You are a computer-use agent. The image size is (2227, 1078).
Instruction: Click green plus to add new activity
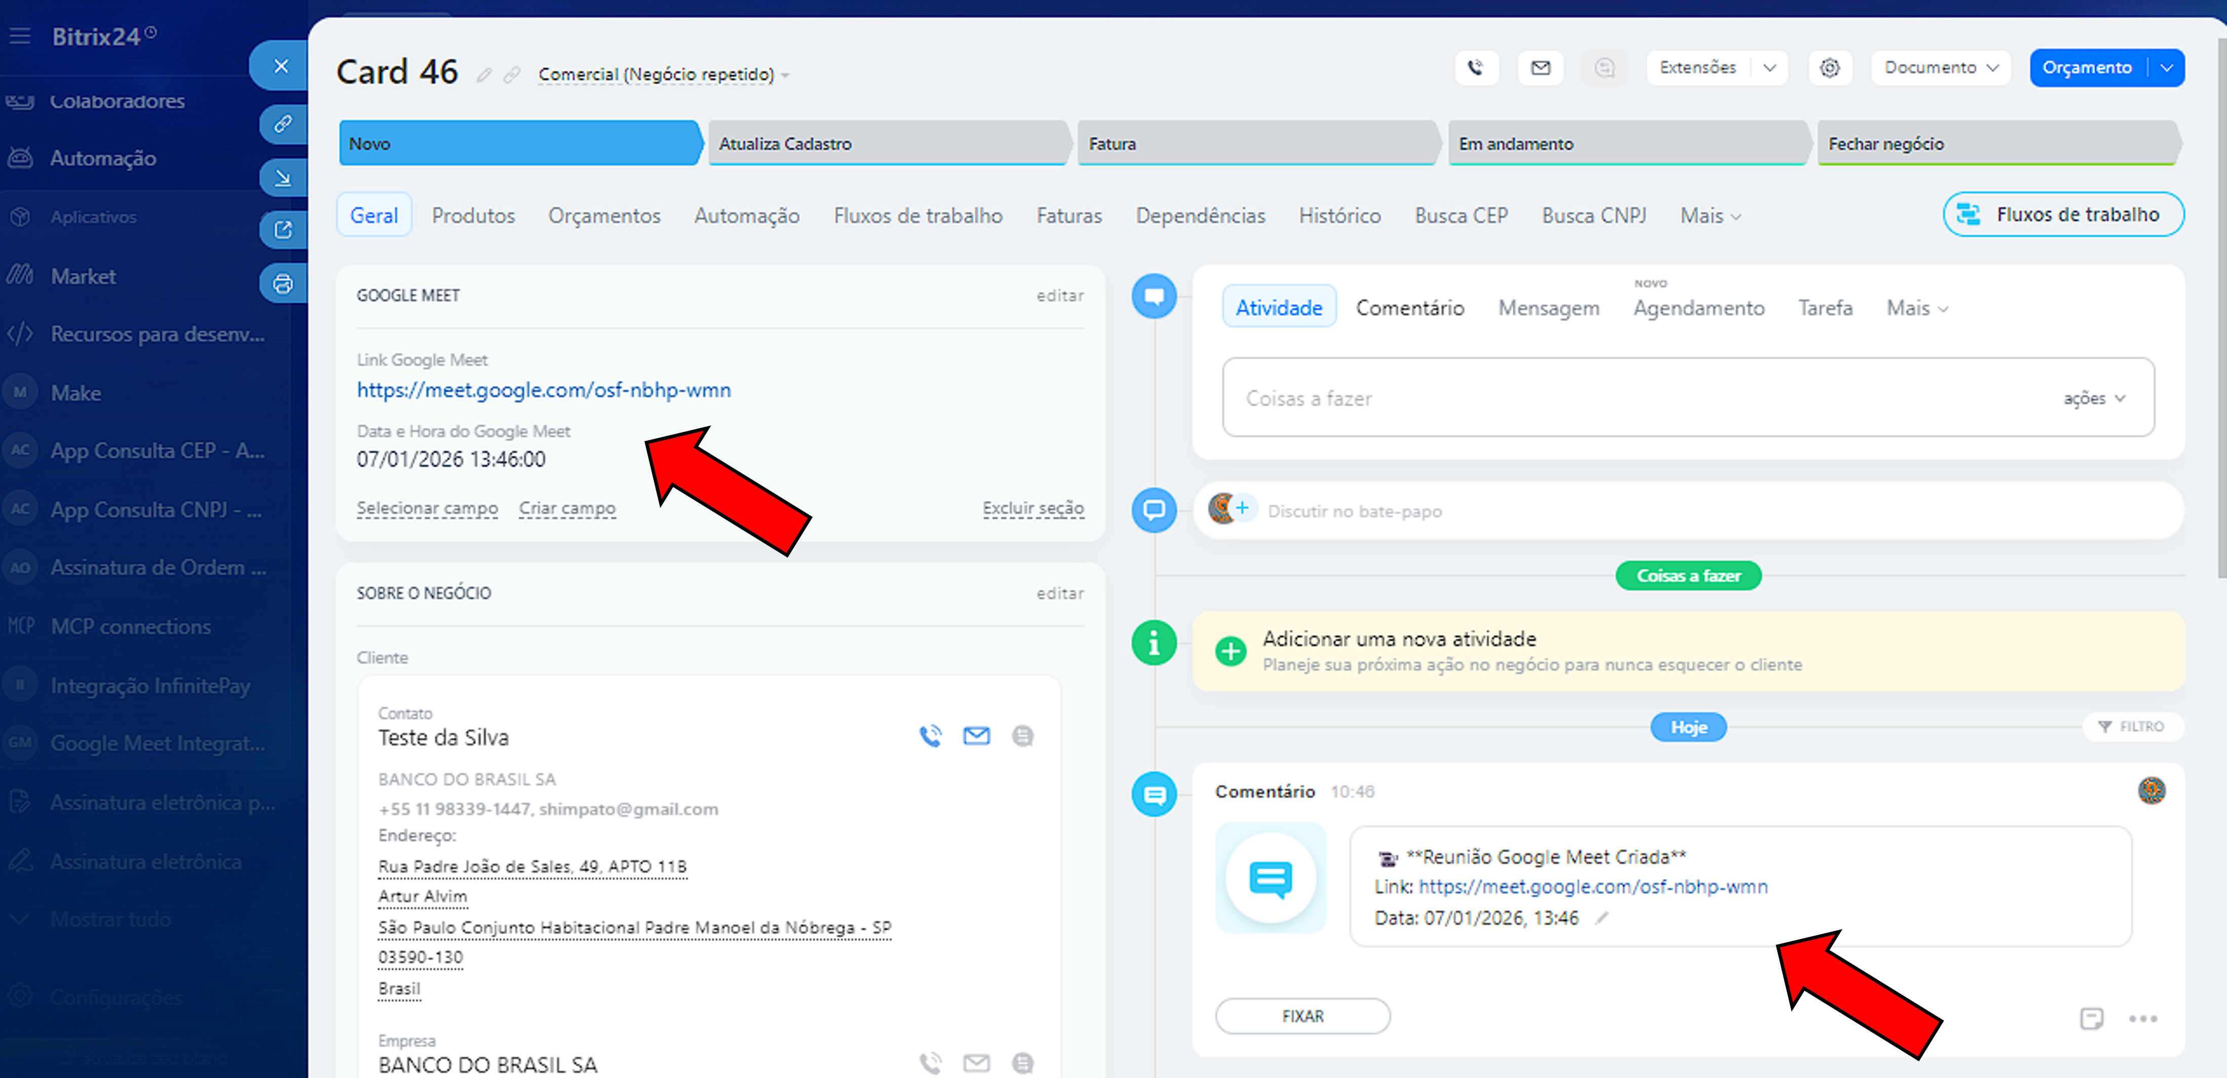(1230, 650)
